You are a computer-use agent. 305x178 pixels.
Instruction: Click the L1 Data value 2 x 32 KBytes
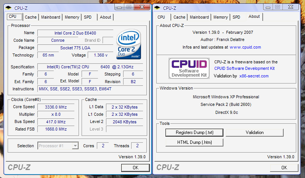(125, 107)
